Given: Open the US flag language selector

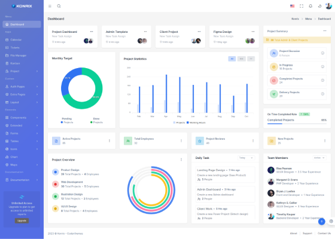Looking at the screenshot, I should (292, 6).
